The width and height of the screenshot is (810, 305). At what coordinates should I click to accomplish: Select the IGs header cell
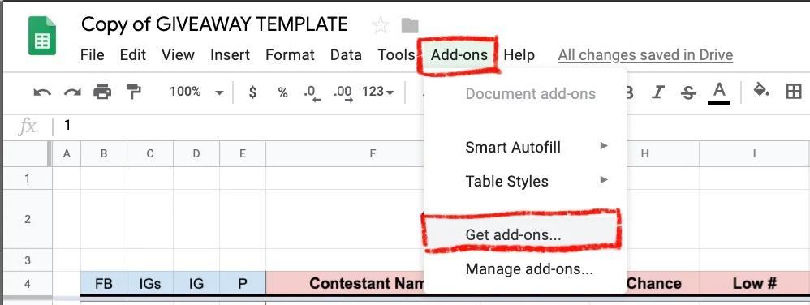pos(150,283)
